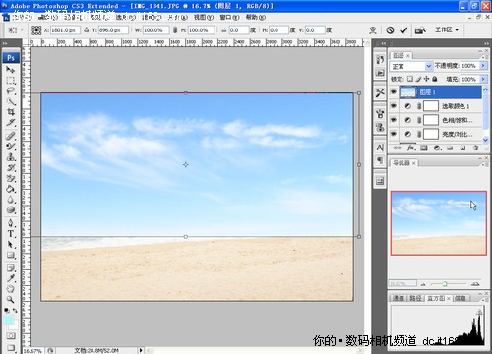Select the Crop tool

pos(10,112)
